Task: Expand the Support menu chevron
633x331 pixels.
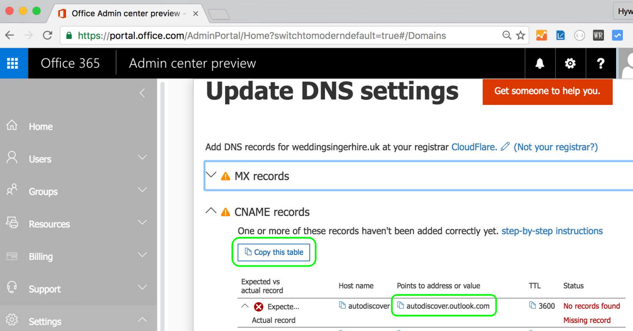Action: (143, 288)
